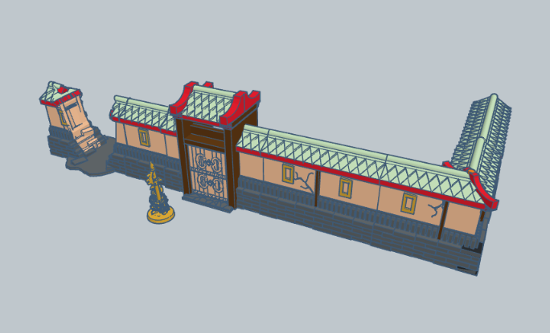Viewport: 550px width, 333px height.
Task: Select the ornate double gate door
Action: (x=207, y=173)
